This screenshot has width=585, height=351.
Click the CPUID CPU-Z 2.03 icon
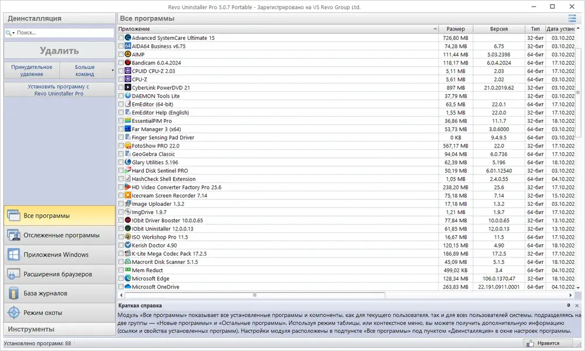click(128, 71)
